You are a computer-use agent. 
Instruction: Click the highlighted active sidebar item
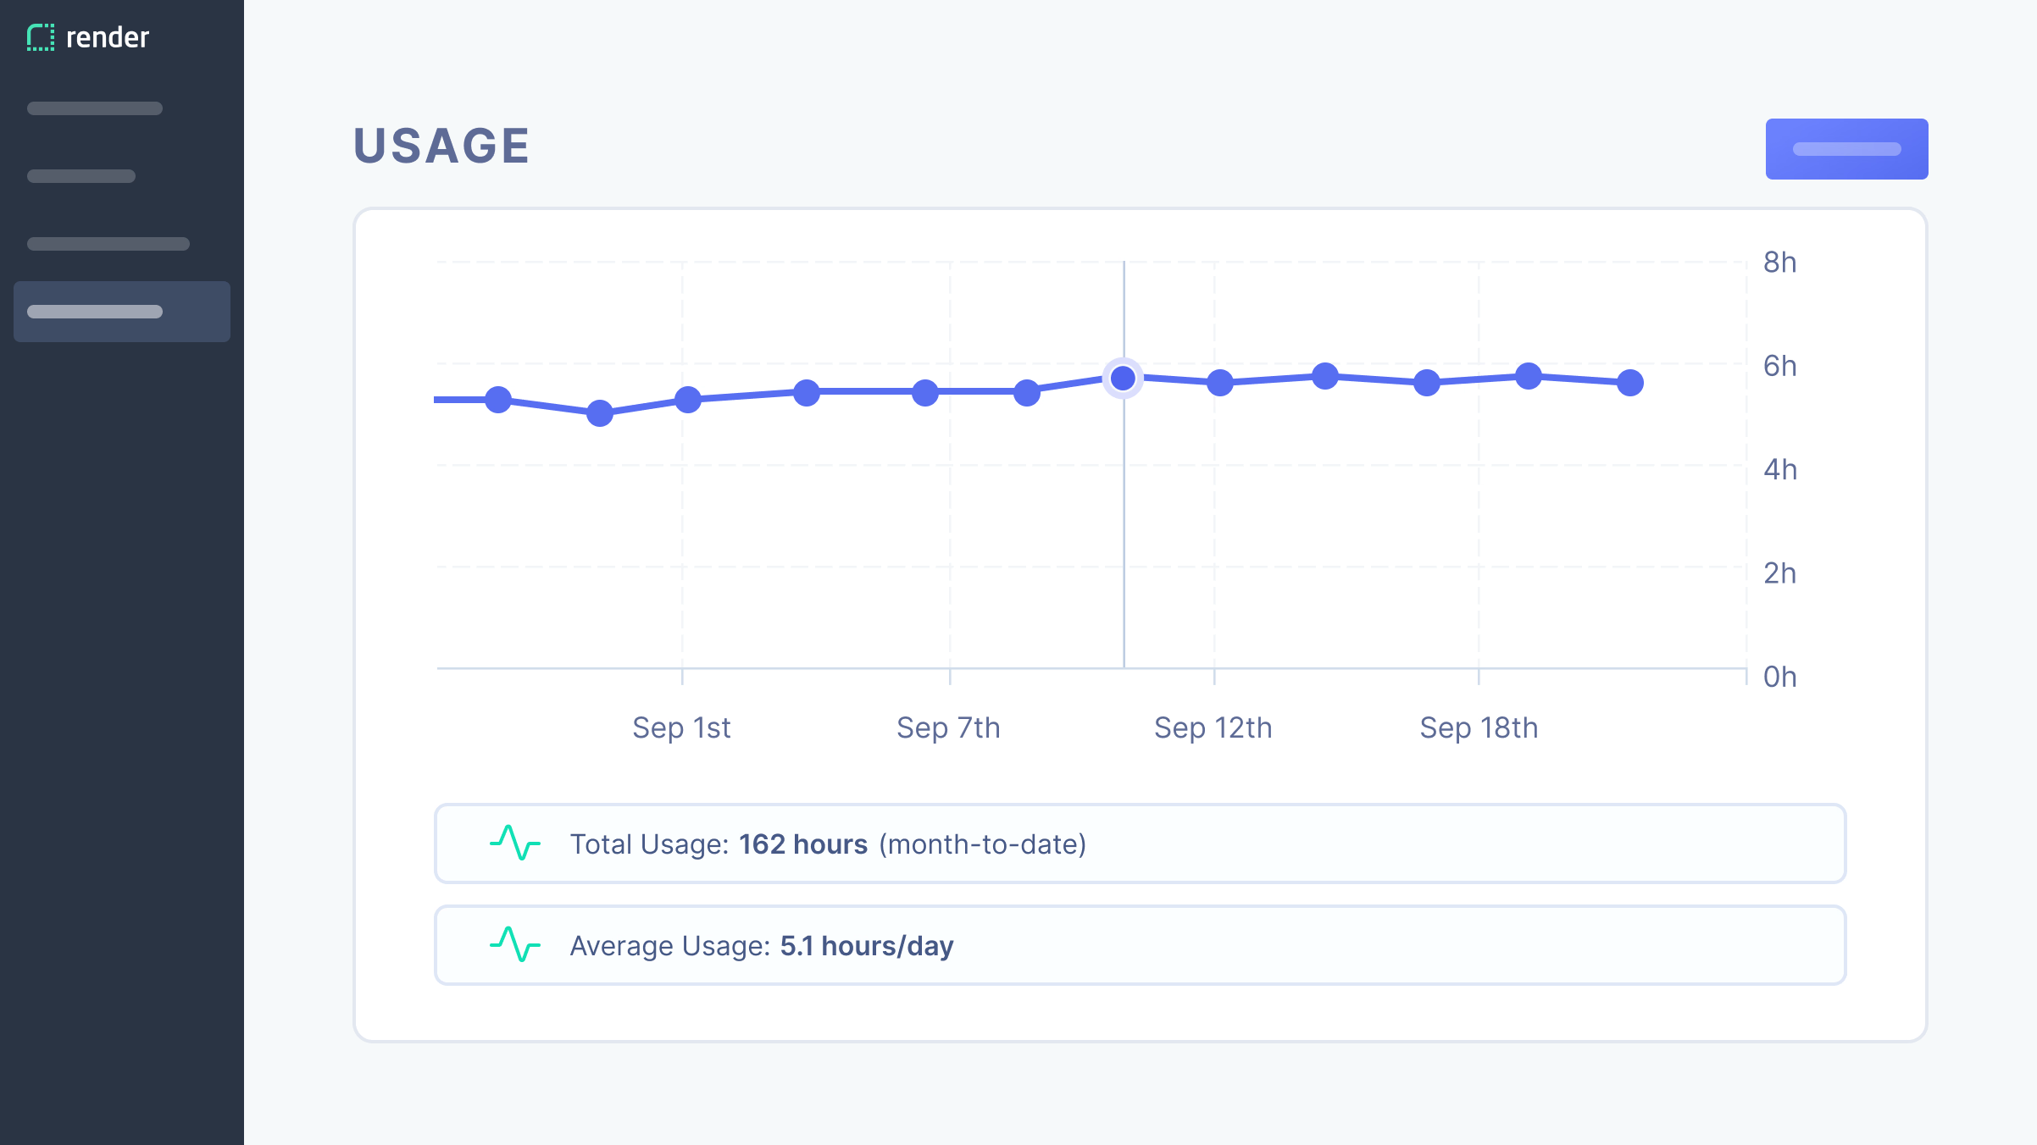coord(122,312)
